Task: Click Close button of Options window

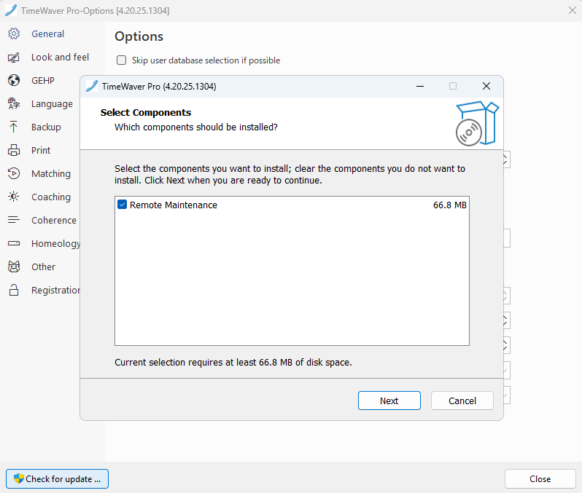Action: coord(540,478)
